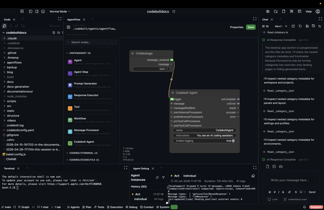Toggle the bottom panel layout icon
Viewport: 324px width, 210px height.
tap(43, 12)
